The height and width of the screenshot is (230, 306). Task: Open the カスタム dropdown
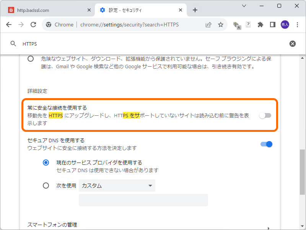click(x=117, y=185)
